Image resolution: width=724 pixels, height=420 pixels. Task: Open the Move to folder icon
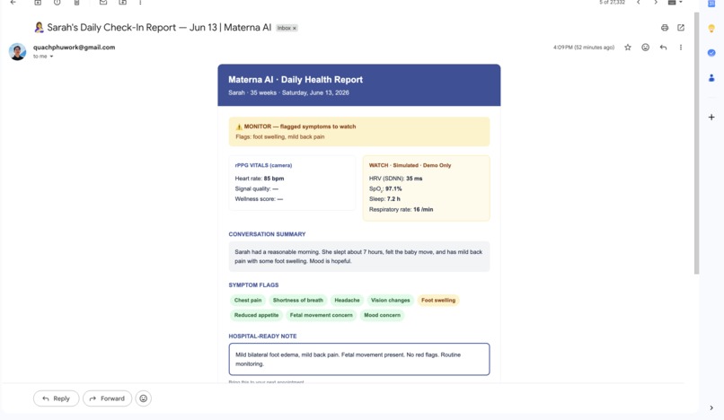(122, 3)
